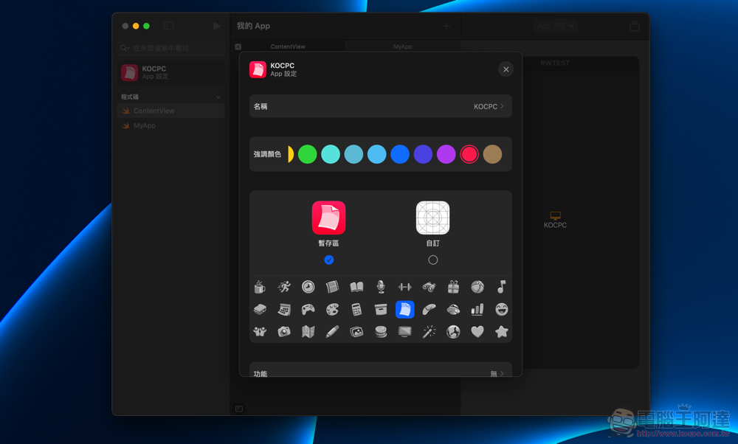
Task: Collapse the 程式碼 section chevron
Action: coord(218,97)
